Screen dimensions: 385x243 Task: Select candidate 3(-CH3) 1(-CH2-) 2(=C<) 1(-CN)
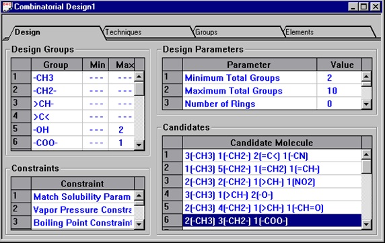click(x=272, y=155)
